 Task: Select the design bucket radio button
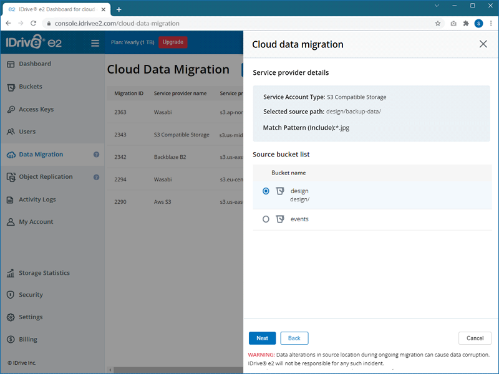tap(266, 191)
